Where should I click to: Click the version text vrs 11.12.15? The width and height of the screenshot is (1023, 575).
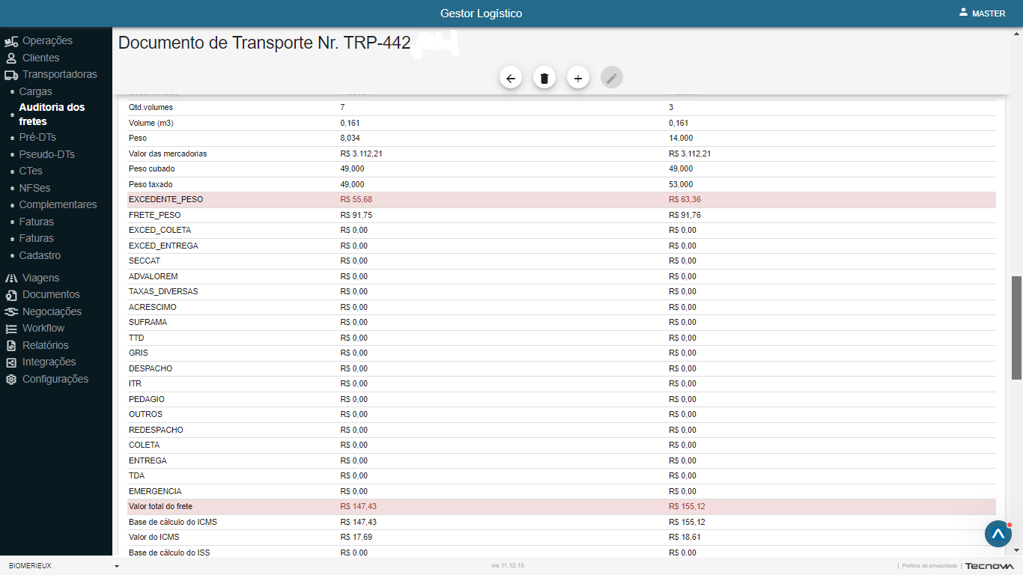click(508, 566)
